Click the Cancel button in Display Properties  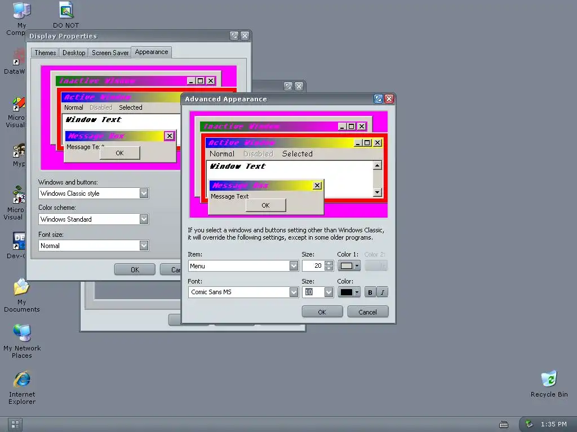[x=171, y=269]
